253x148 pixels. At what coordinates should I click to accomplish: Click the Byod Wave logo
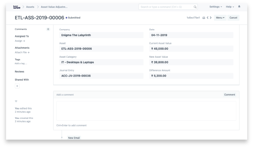17,7
